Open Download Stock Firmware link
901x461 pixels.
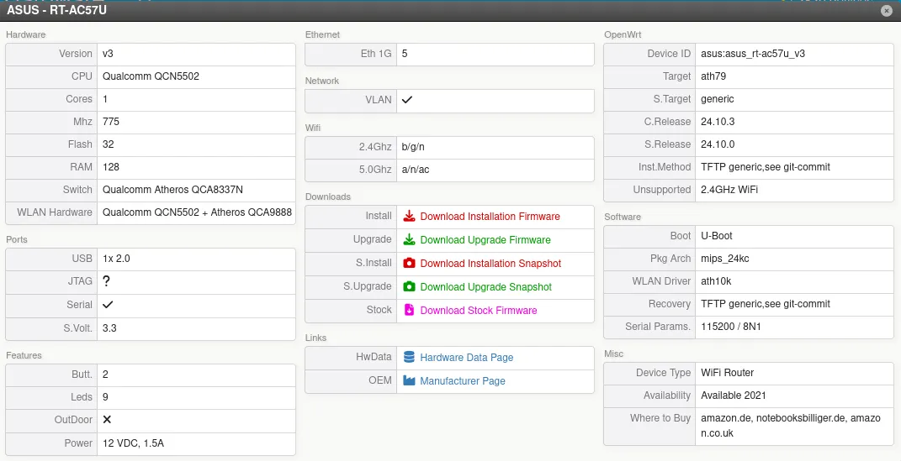(x=478, y=311)
